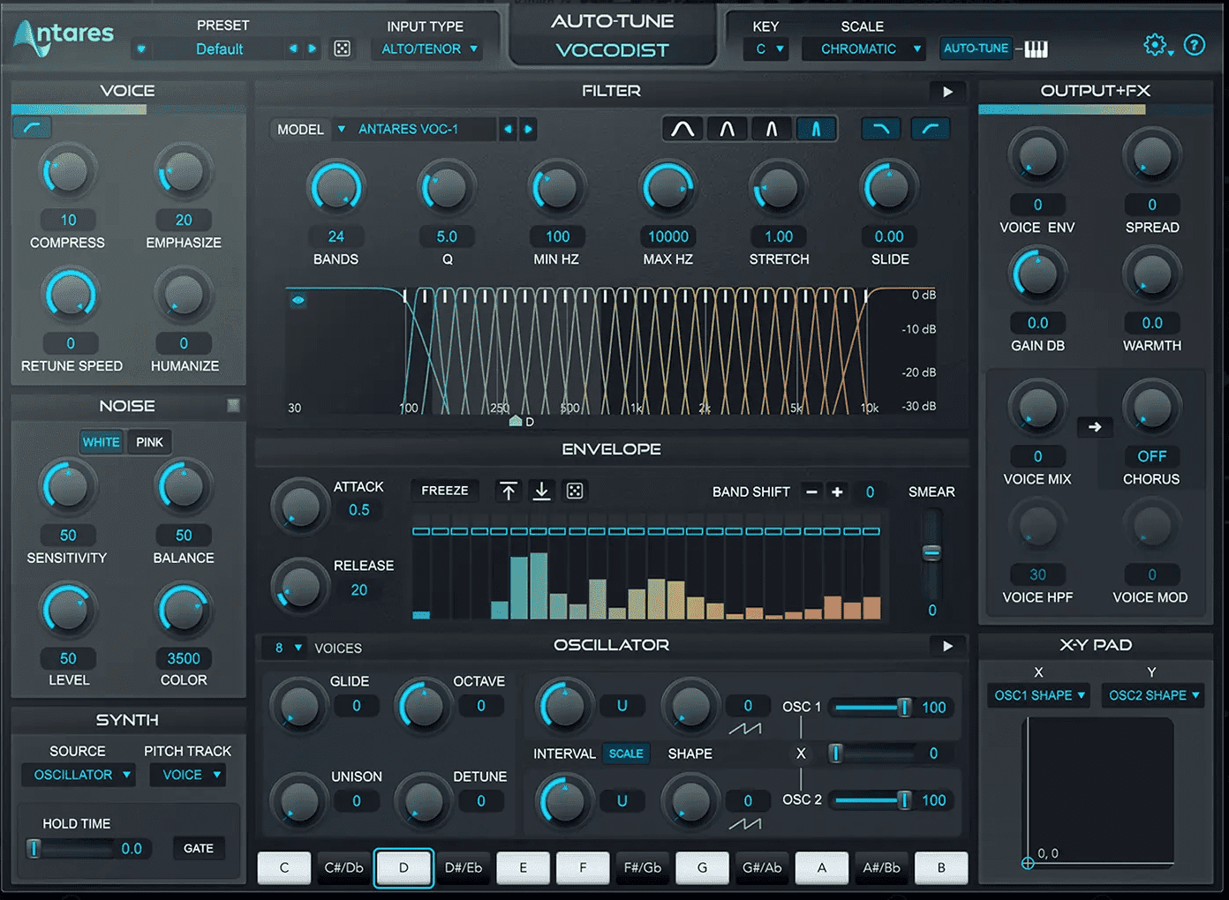Click the GATE button in the Synth panel
The width and height of the screenshot is (1229, 900).
pos(198,848)
